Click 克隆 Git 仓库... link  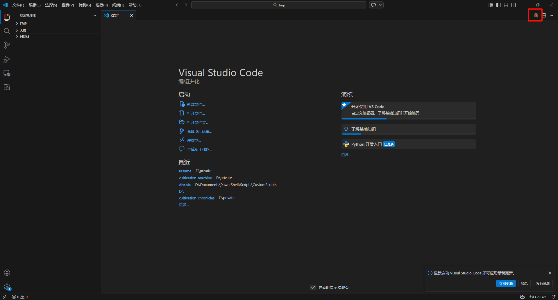click(x=199, y=131)
